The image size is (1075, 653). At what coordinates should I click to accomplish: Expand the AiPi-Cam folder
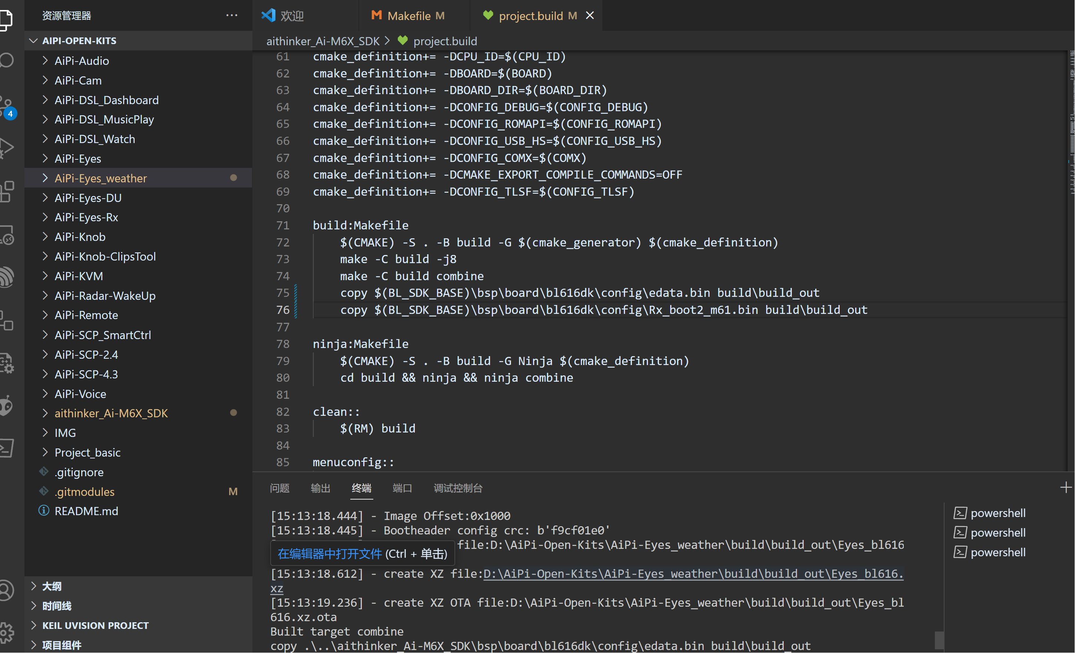click(138, 80)
